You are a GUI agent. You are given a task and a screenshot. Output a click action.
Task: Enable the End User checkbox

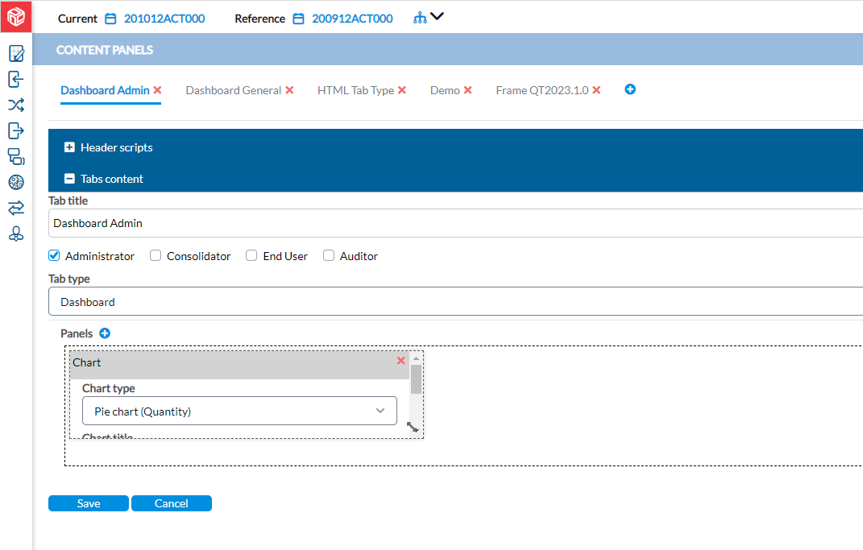click(x=251, y=255)
